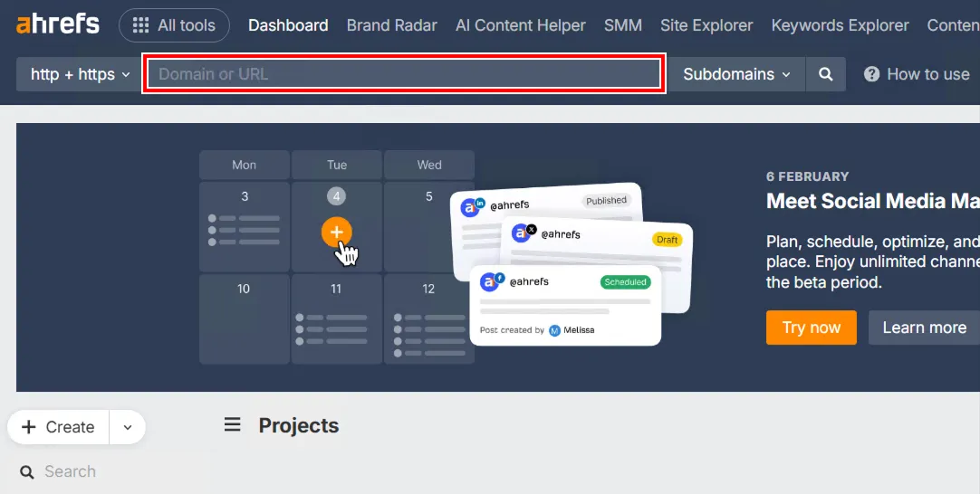Open the All tools menu

tap(175, 25)
